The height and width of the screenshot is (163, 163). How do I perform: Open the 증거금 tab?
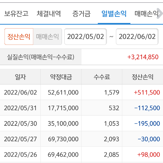[81, 13]
